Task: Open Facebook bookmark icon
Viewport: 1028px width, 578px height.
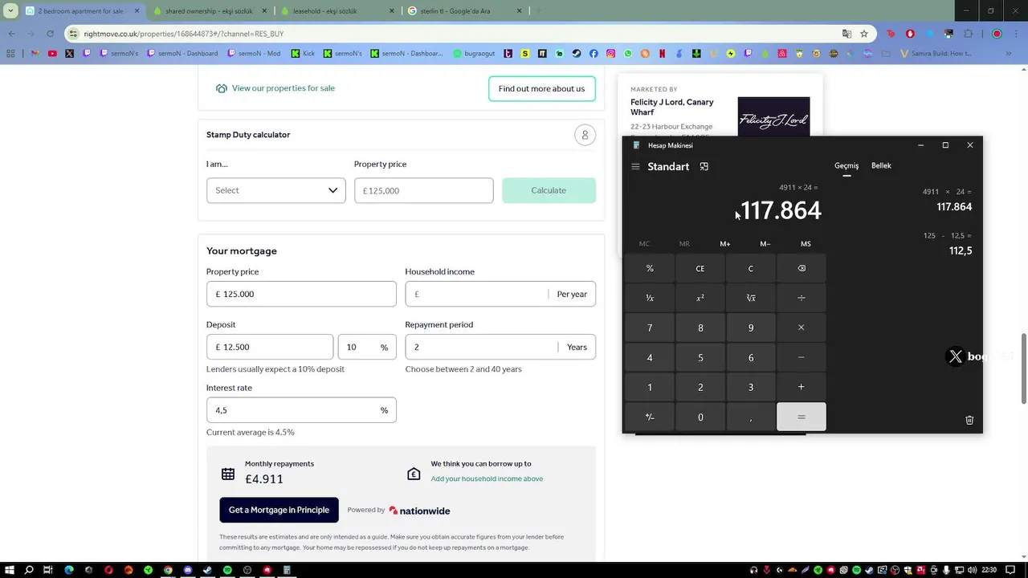Action: [594, 54]
